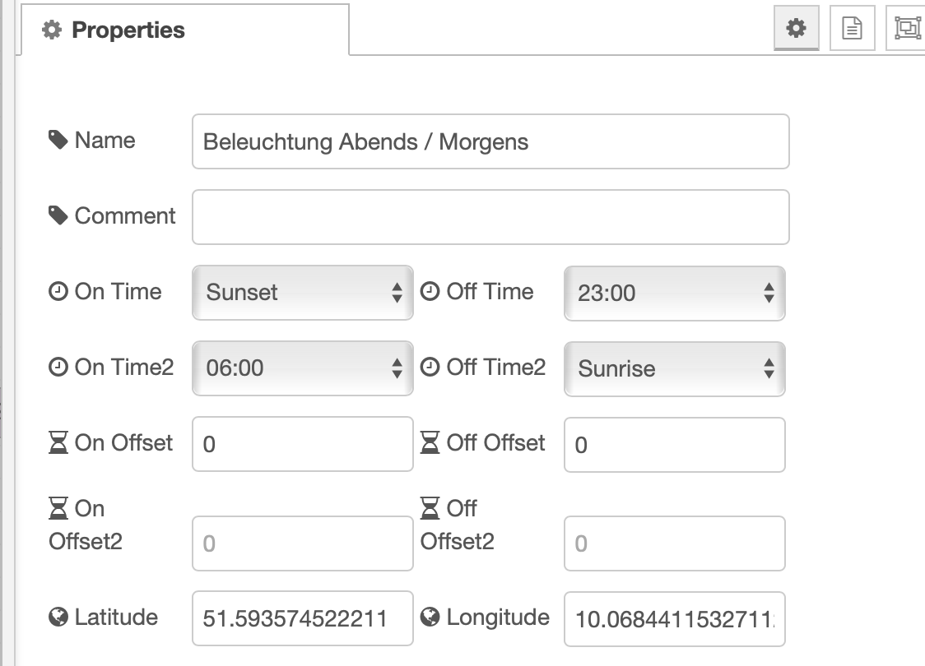Click the tag icon beside Name
Image resolution: width=925 pixels, height=666 pixels.
point(58,140)
